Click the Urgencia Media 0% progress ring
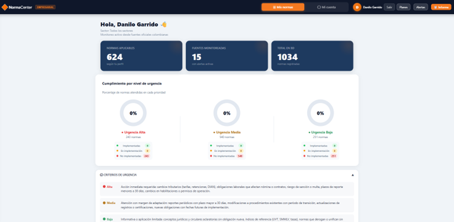 [x=227, y=113]
